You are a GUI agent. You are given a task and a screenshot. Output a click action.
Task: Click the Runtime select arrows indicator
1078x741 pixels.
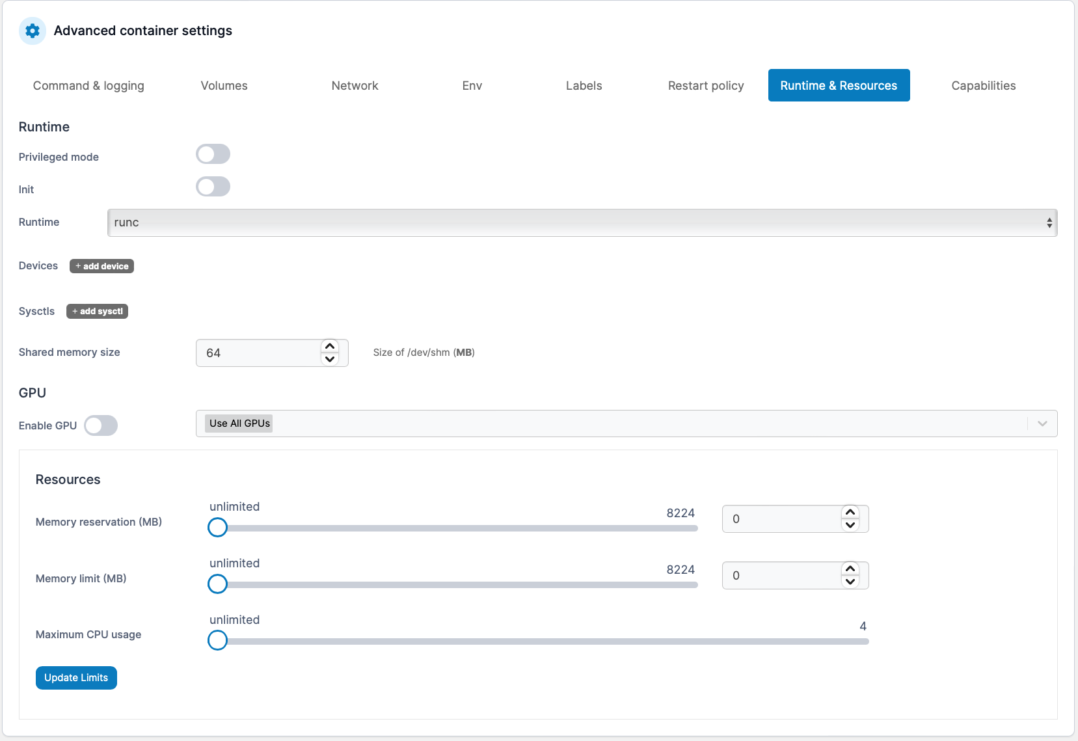tap(1049, 222)
